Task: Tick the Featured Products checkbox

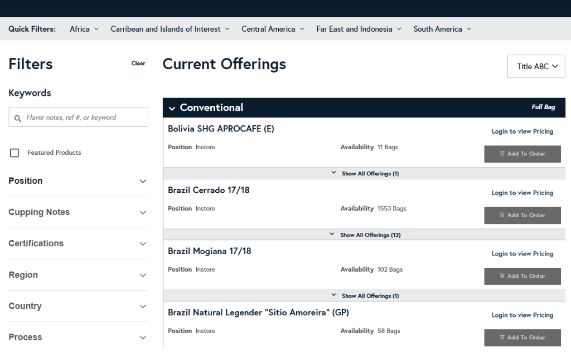Action: [x=14, y=153]
